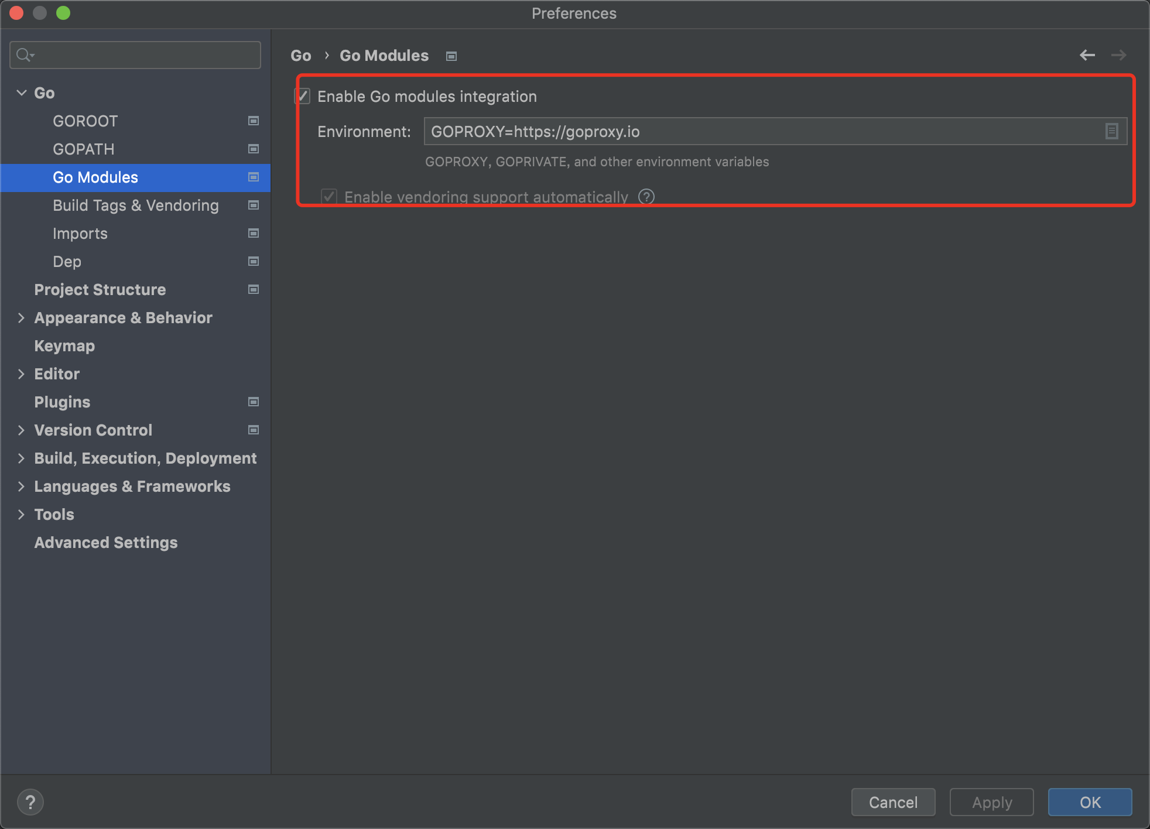This screenshot has width=1150, height=829.
Task: Click the forward navigation arrow
Action: (x=1118, y=55)
